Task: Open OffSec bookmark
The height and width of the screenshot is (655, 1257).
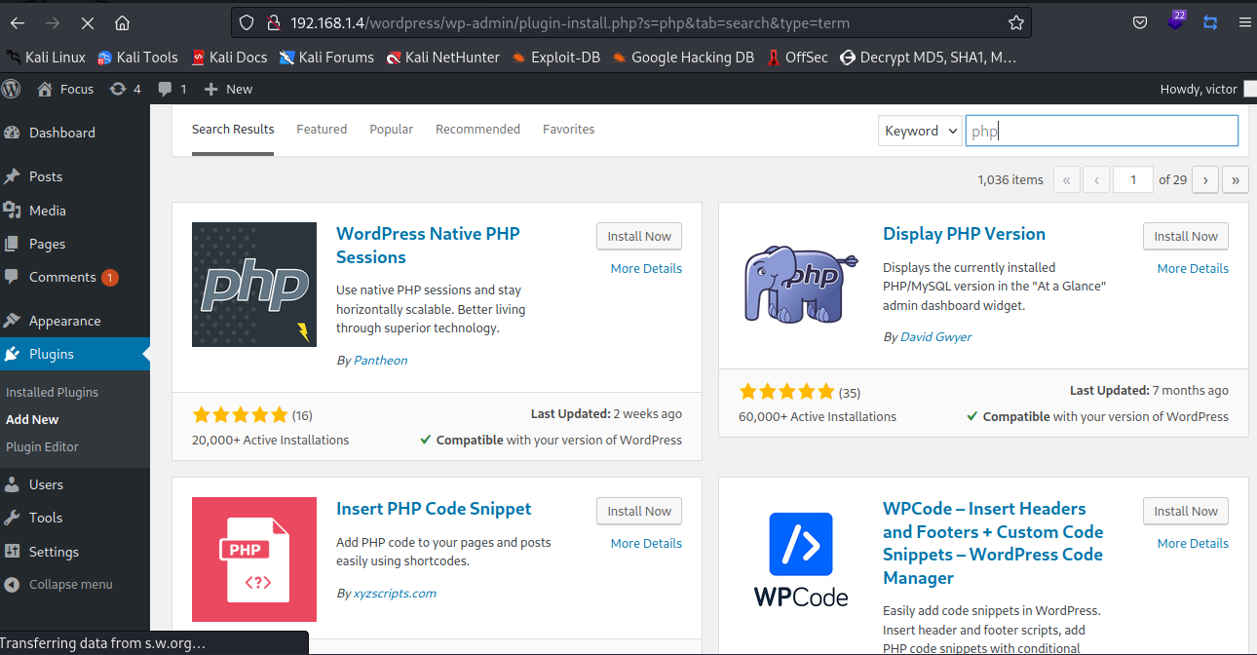Action: 797,58
